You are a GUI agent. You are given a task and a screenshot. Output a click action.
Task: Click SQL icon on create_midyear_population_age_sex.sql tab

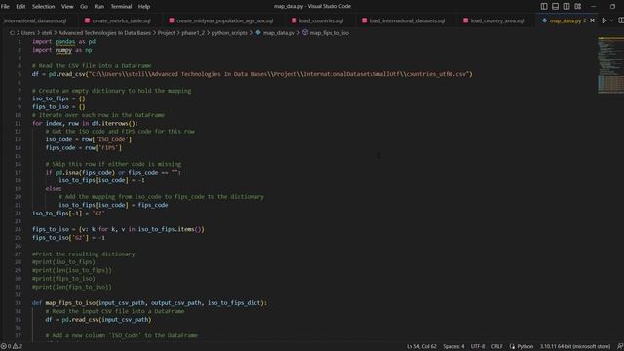point(172,20)
